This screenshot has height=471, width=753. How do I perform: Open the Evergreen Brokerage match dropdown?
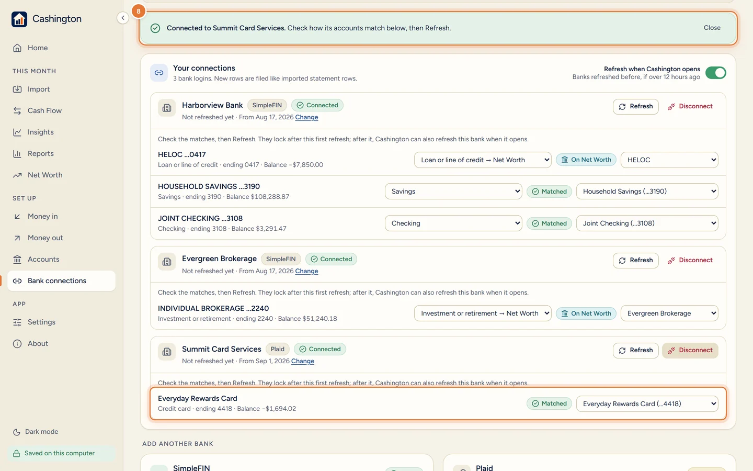(x=669, y=313)
